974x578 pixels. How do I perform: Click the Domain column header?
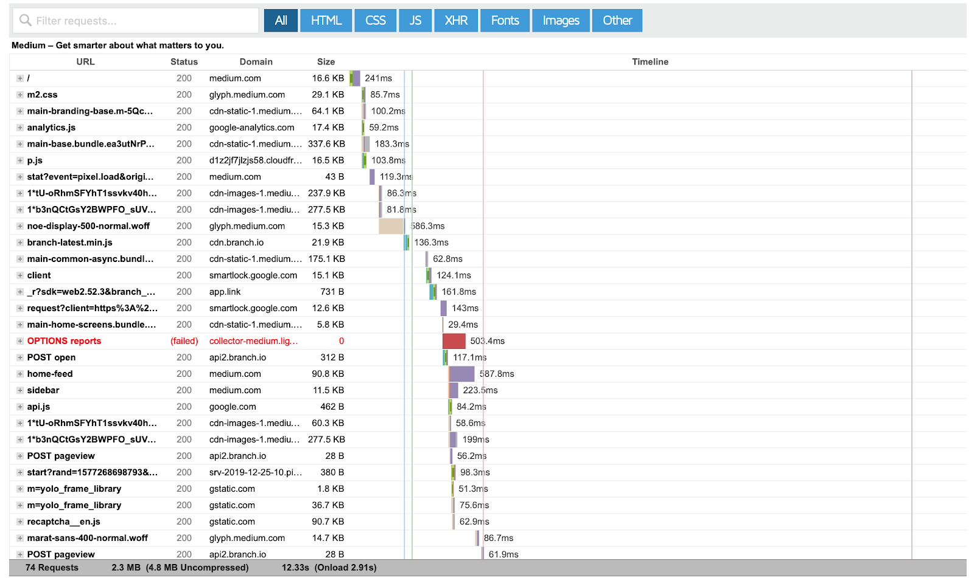pyautogui.click(x=256, y=62)
